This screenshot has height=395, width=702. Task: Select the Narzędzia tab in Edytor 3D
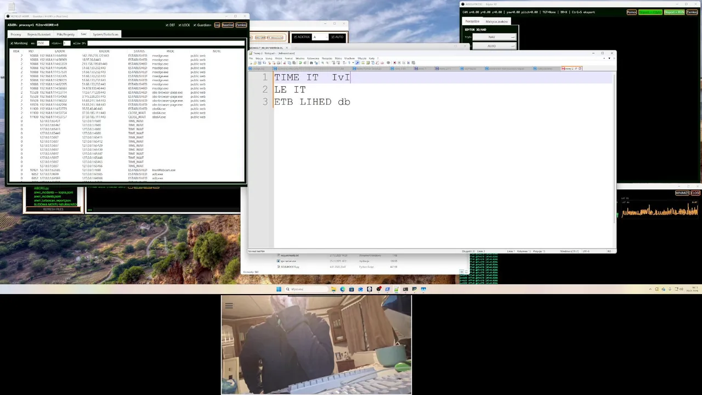(472, 21)
